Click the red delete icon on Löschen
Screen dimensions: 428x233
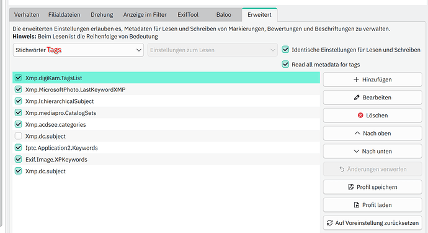[x=360, y=116]
